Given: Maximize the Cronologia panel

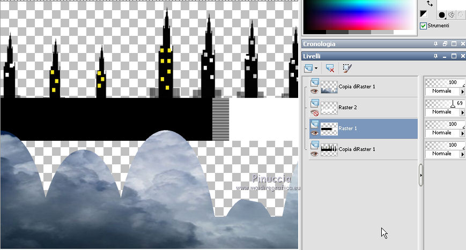Looking at the screenshot, I should point(454,44).
